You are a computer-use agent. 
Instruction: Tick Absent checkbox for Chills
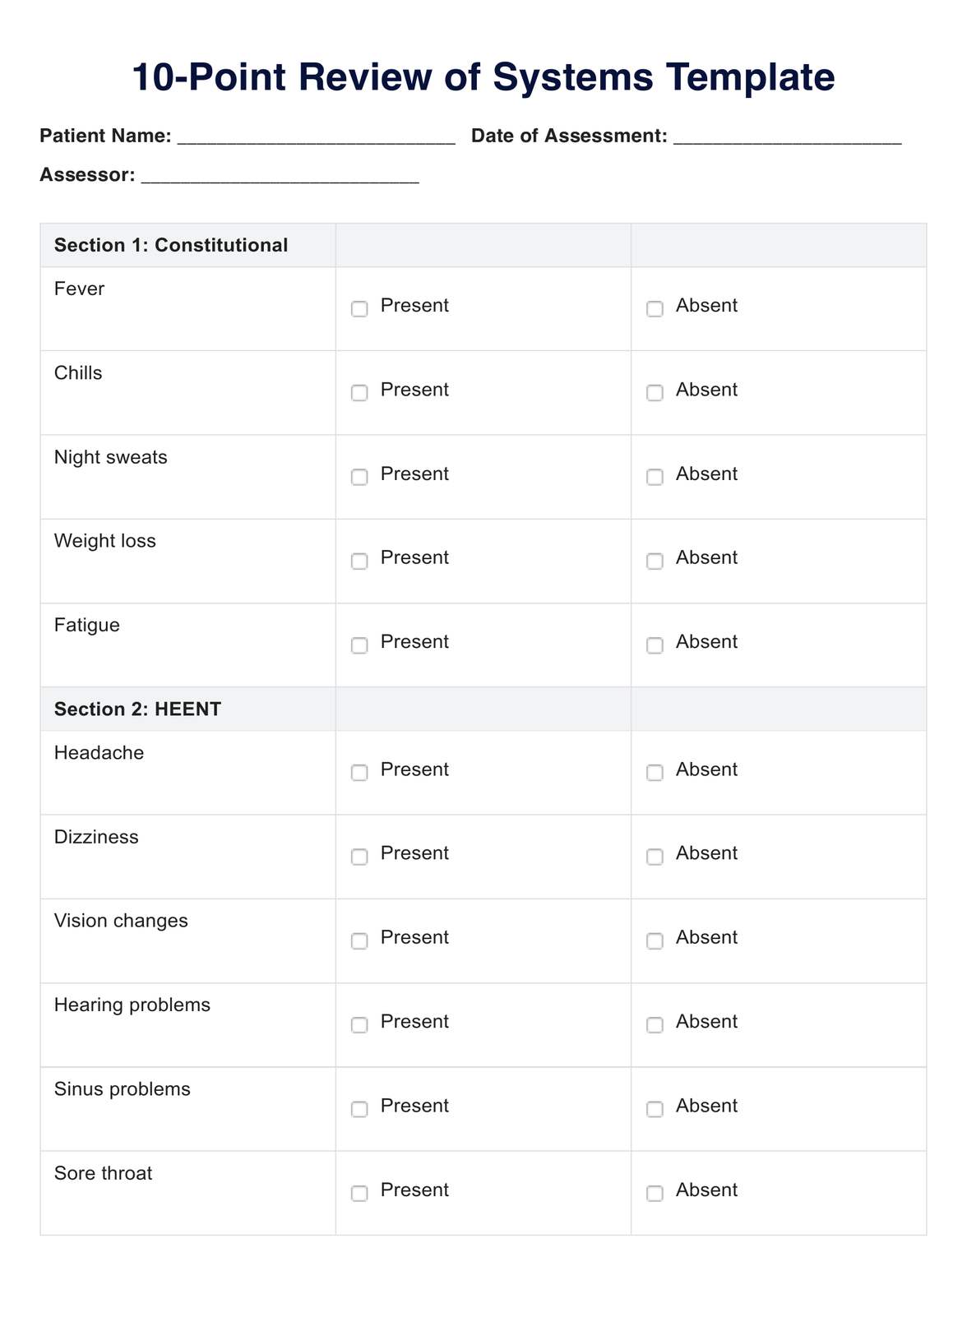655,393
